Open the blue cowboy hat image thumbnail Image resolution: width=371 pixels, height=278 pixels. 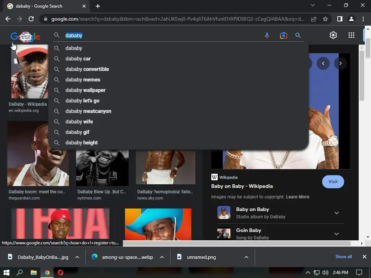pos(158,224)
